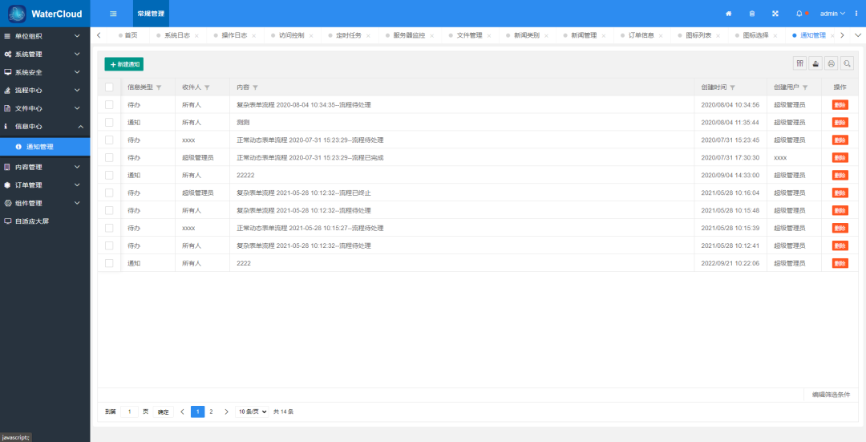Filter by 信息类型 column funnel icon

pyautogui.click(x=159, y=87)
